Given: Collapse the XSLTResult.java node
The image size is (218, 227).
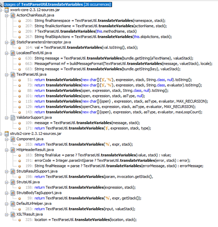Looking at the screenshot, I should 6,215.
